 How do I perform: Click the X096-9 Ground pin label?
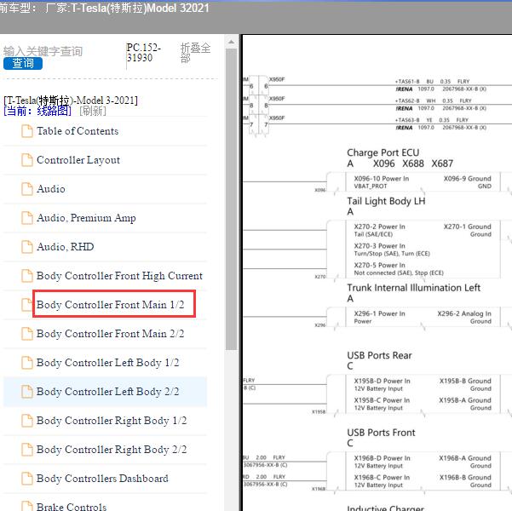click(x=467, y=179)
